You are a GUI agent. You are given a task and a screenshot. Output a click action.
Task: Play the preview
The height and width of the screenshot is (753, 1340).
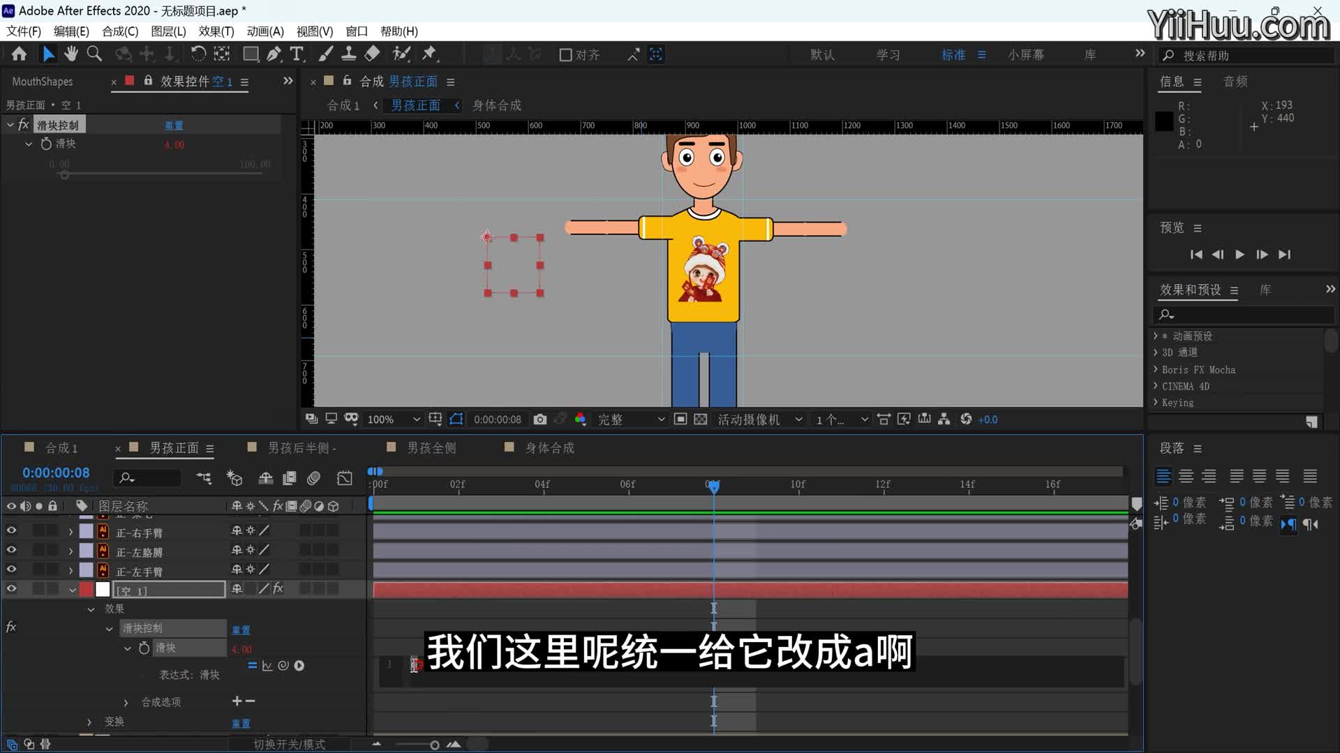click(1239, 254)
